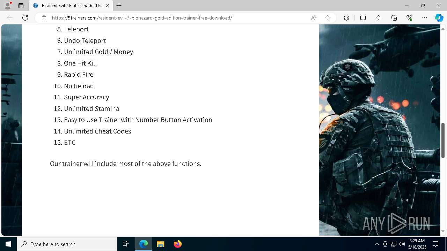
Task: Click the scrollbar up arrow
Action: click(x=443, y=28)
